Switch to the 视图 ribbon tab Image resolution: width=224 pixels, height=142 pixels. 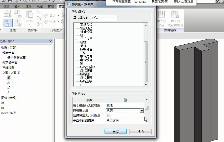[x=40, y=6]
